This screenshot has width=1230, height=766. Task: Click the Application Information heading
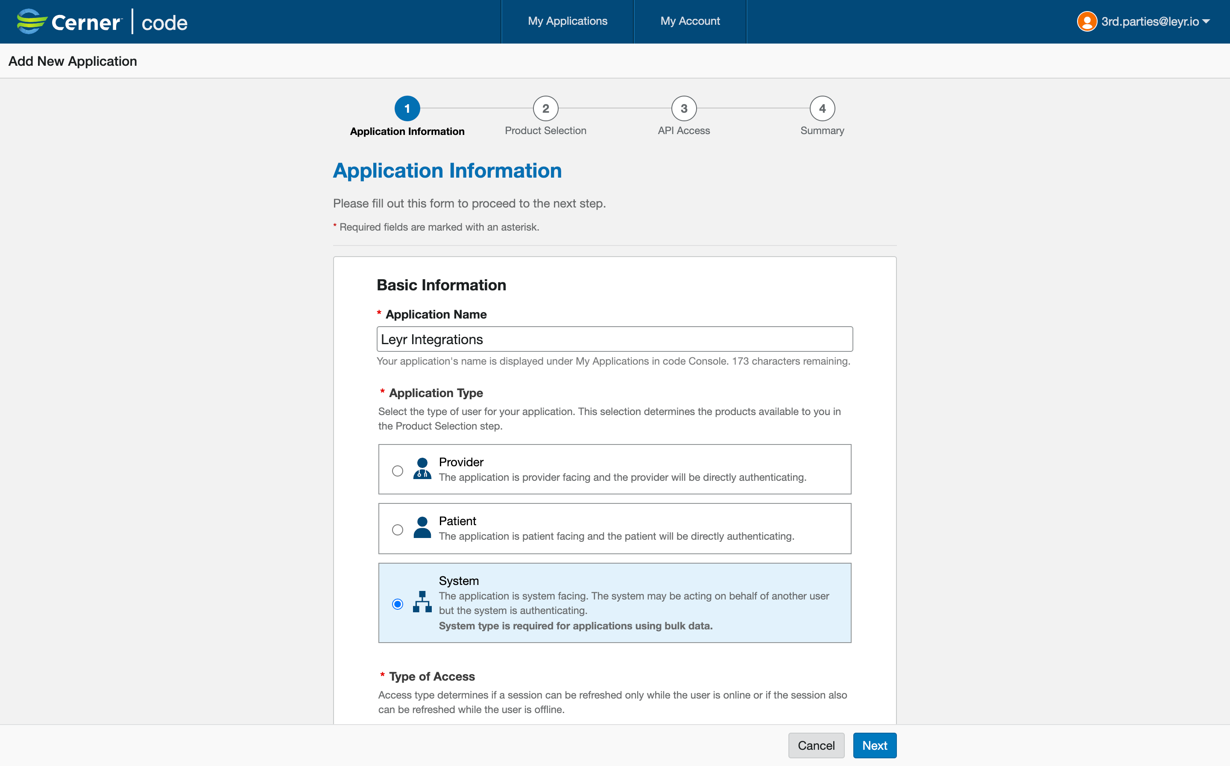(x=447, y=170)
